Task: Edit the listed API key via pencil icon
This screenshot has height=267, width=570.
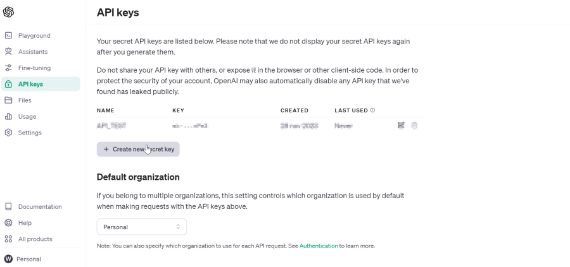Action: pos(402,126)
